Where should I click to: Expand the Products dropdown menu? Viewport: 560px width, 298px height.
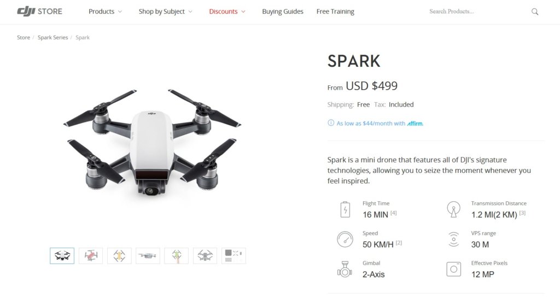[105, 11]
